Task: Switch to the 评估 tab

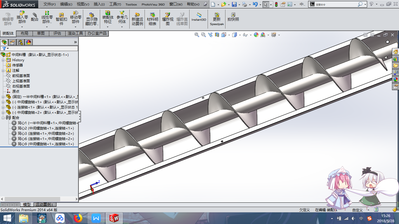Action: pyautogui.click(x=57, y=34)
